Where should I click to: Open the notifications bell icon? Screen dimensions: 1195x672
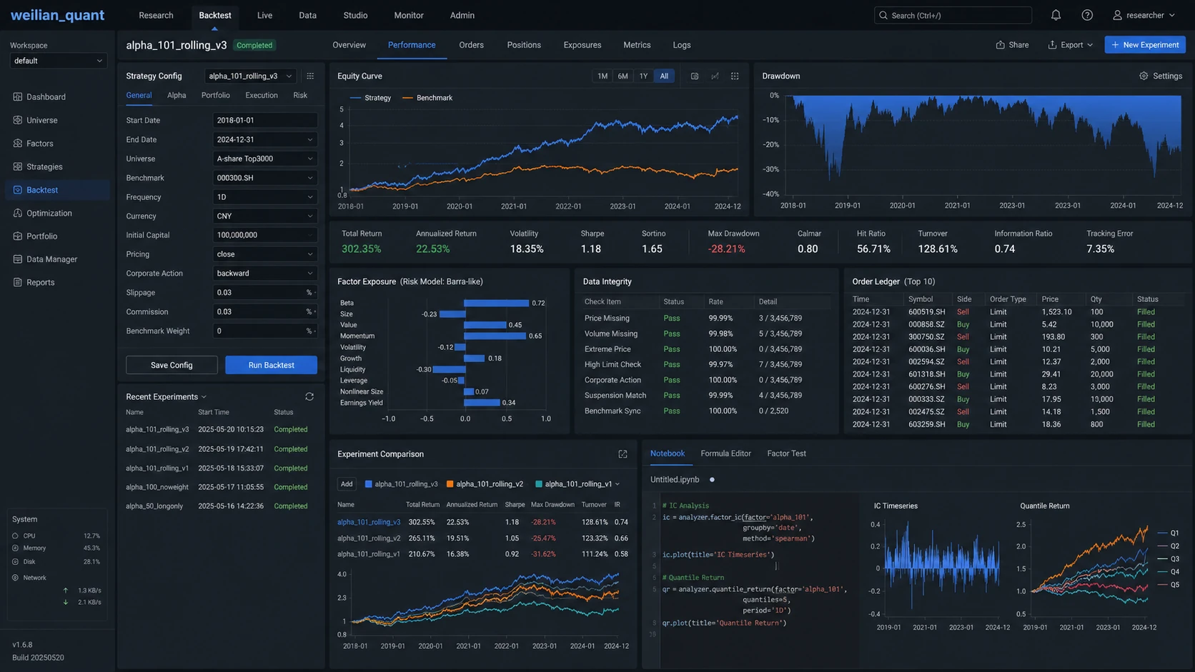point(1056,15)
